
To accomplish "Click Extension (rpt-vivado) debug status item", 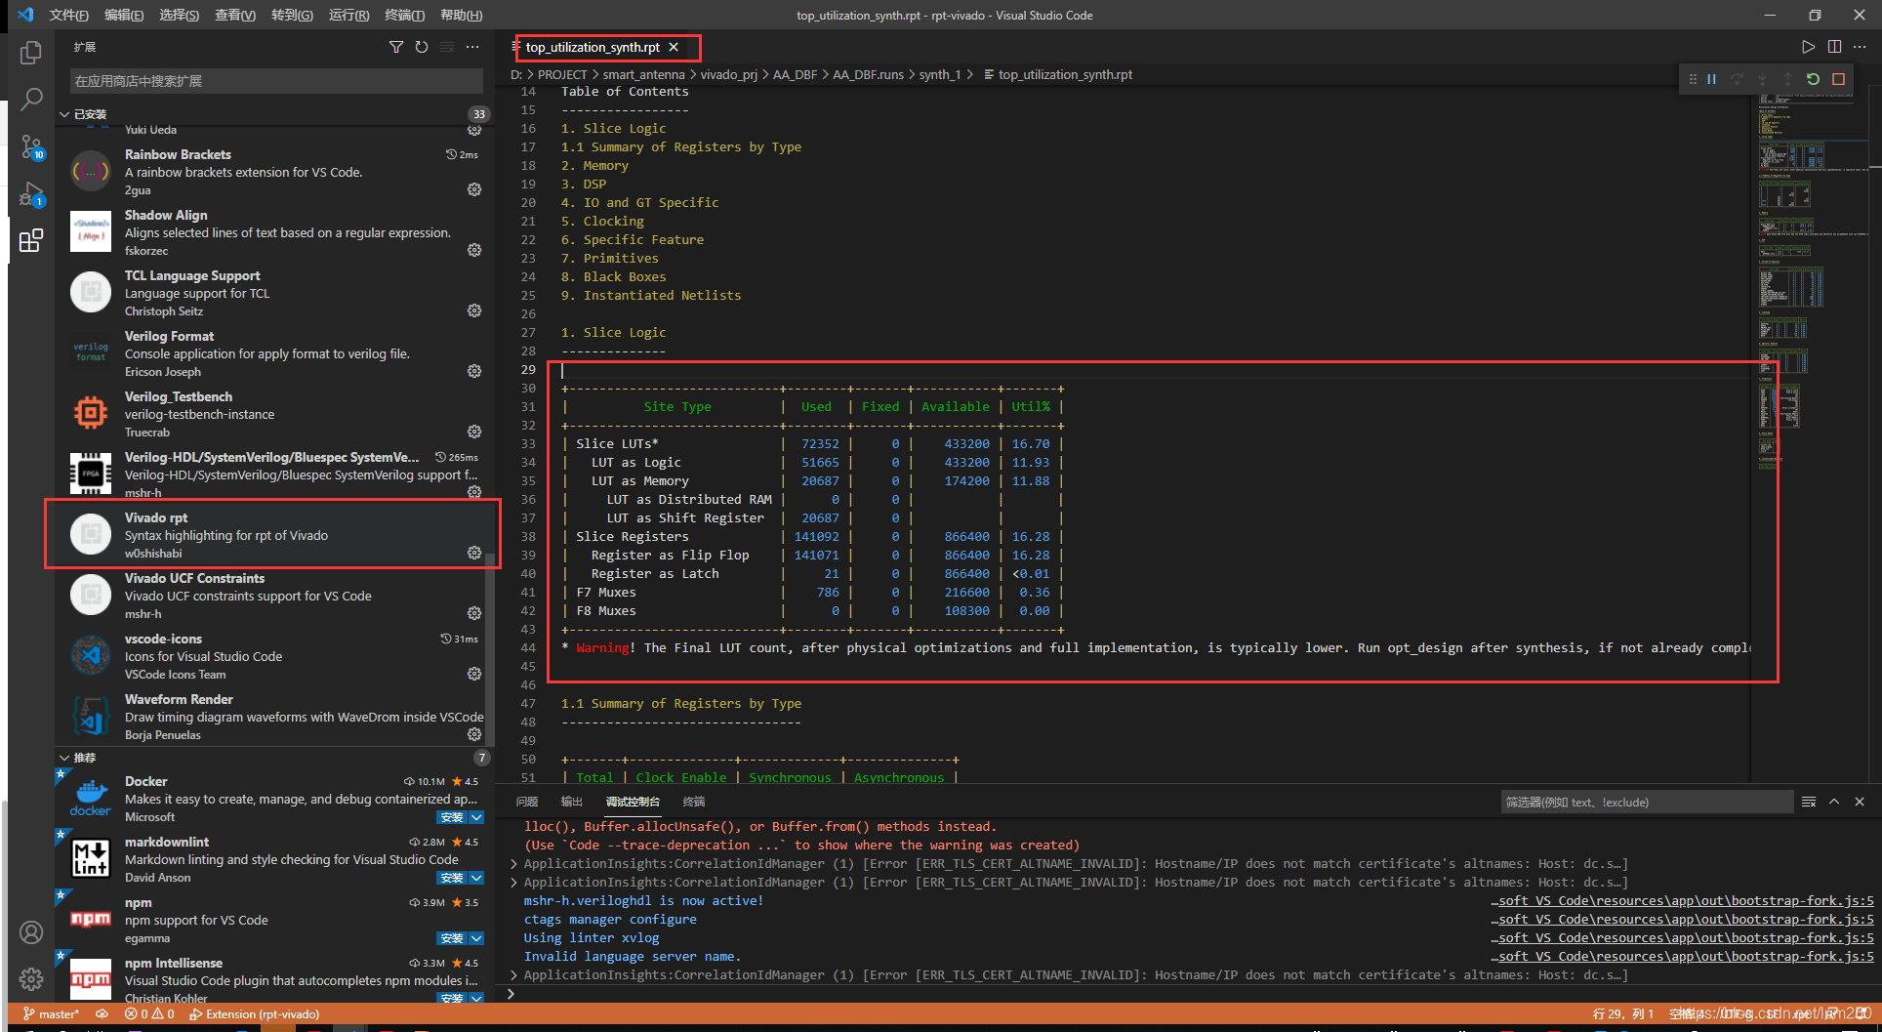I will (x=254, y=1014).
